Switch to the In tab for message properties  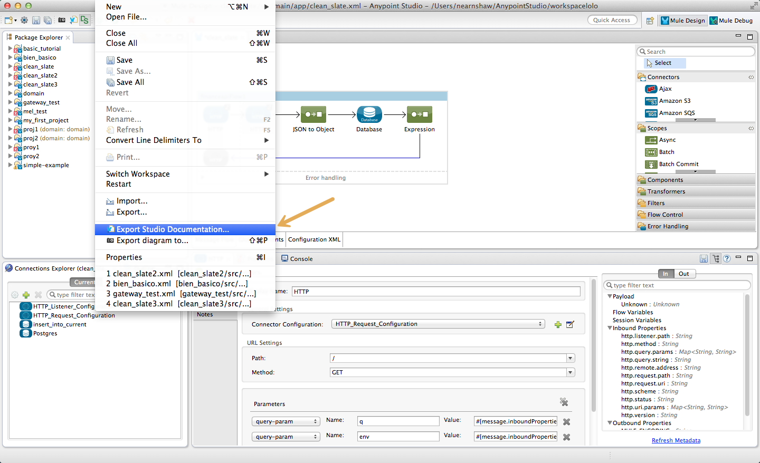pos(666,273)
